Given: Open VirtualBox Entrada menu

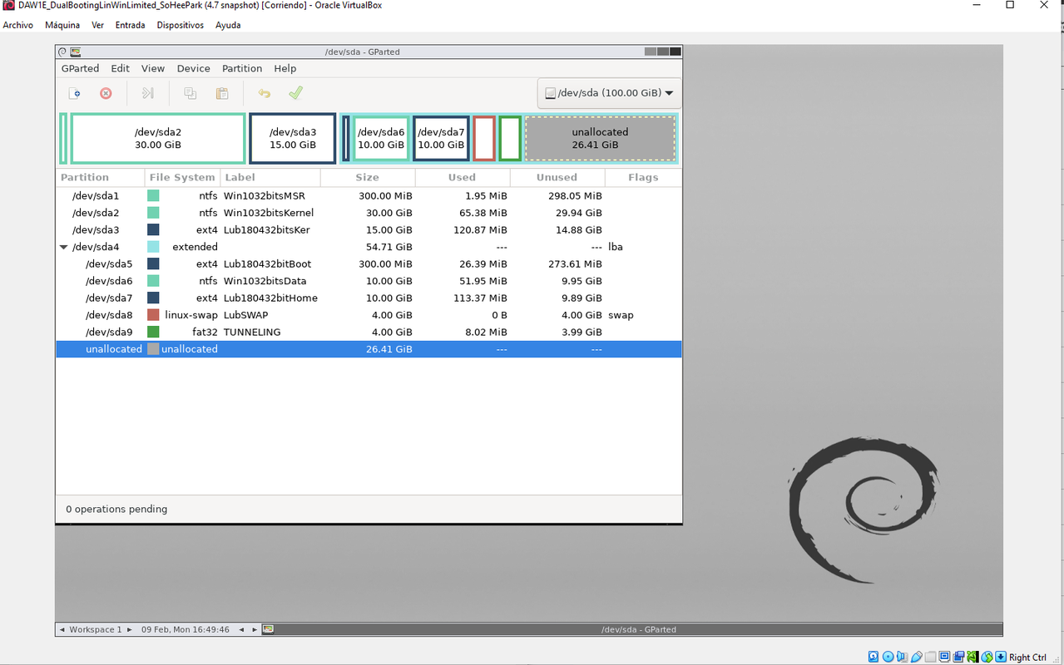Looking at the screenshot, I should (x=130, y=25).
